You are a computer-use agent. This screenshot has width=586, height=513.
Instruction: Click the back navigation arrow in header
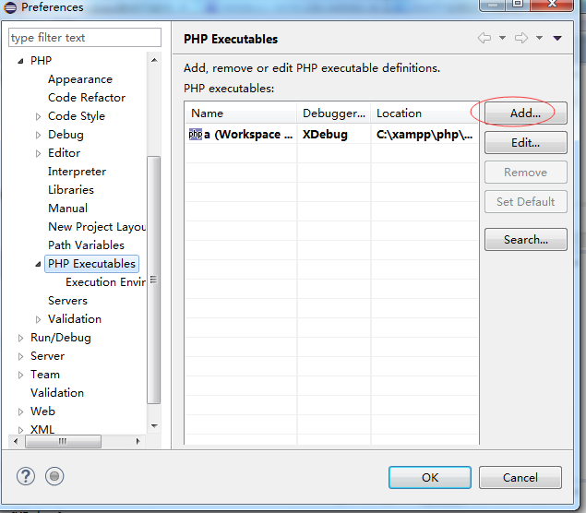point(484,38)
